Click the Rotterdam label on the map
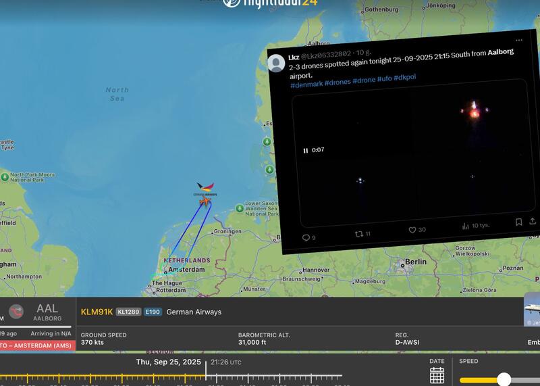This screenshot has width=540, height=386. click(x=171, y=290)
